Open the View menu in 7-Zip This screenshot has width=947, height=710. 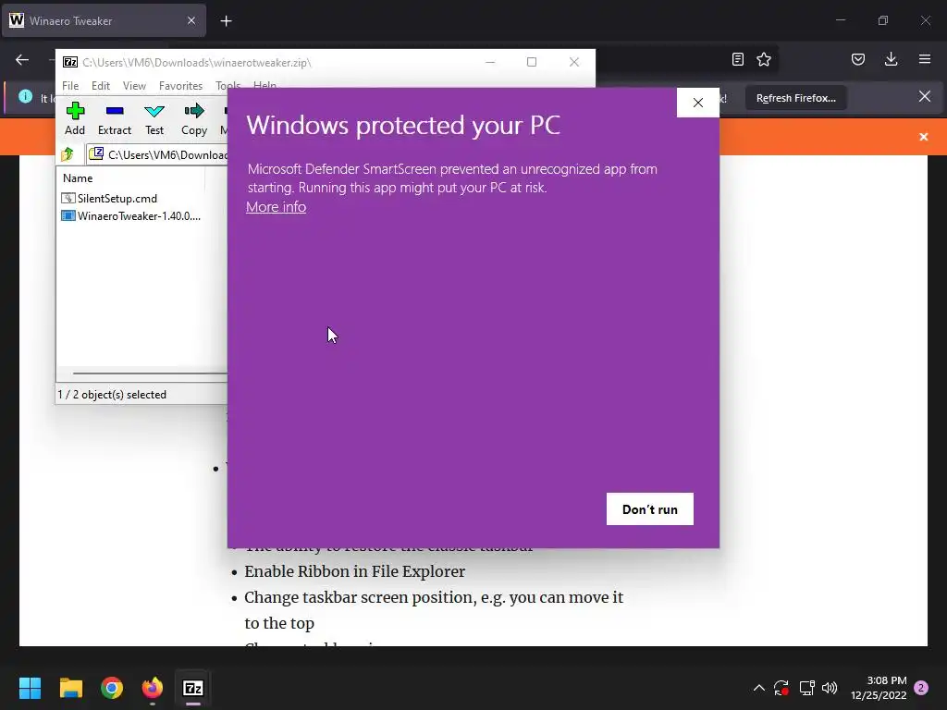pyautogui.click(x=134, y=86)
